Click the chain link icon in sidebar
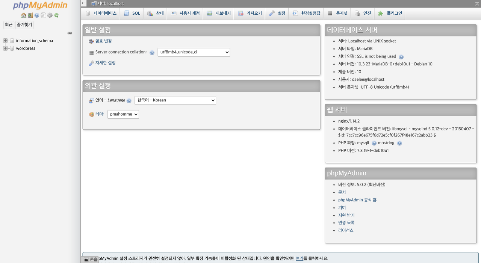481x263 pixels. 70,33
